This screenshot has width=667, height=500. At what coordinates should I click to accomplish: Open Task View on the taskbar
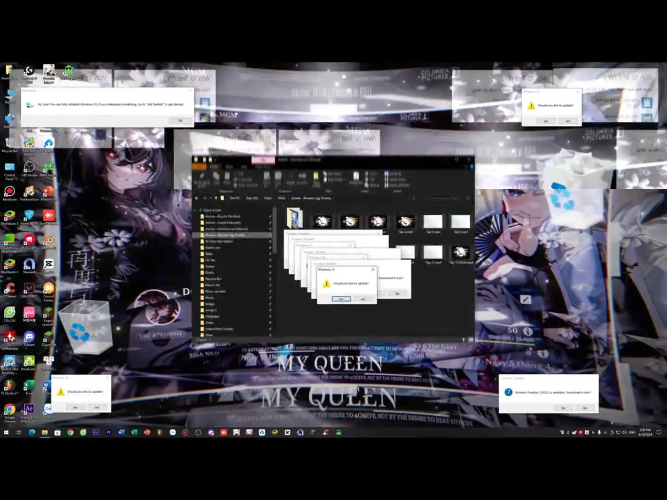[x=19, y=432]
